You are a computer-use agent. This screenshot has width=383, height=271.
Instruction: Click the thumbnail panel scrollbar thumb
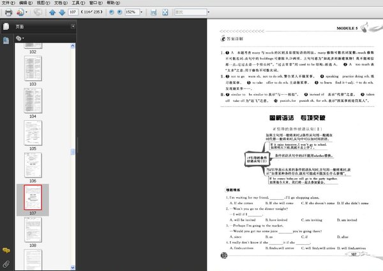pos(73,152)
